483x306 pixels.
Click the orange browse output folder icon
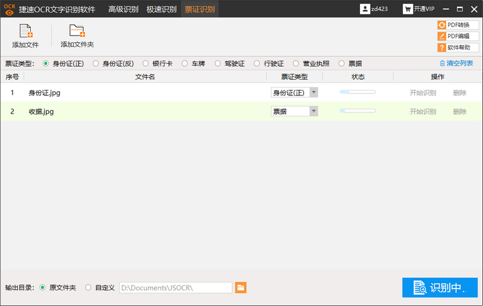(241, 287)
